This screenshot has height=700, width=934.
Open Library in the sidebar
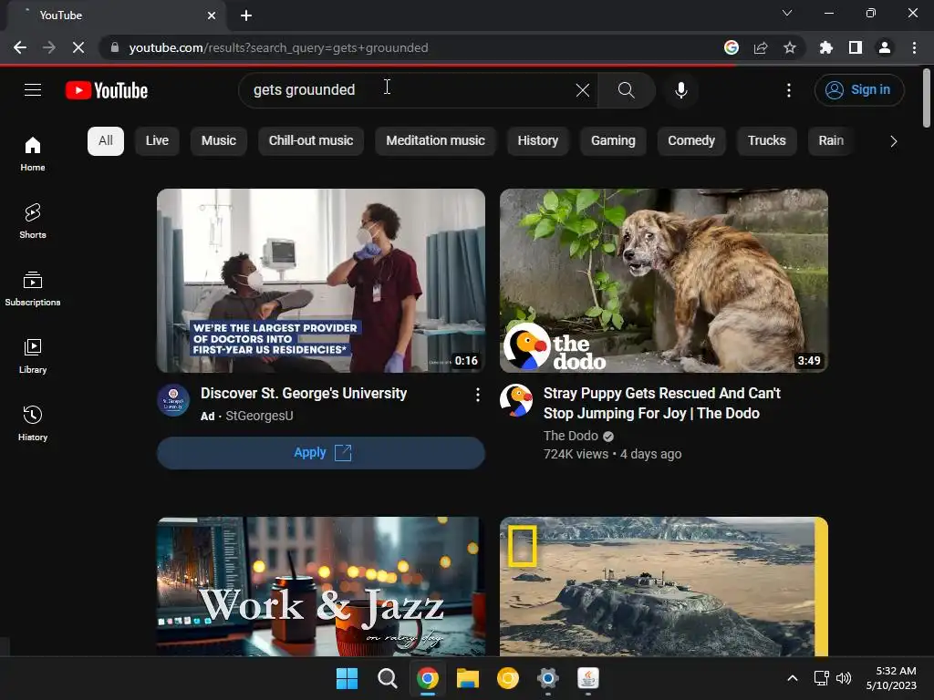tap(33, 356)
